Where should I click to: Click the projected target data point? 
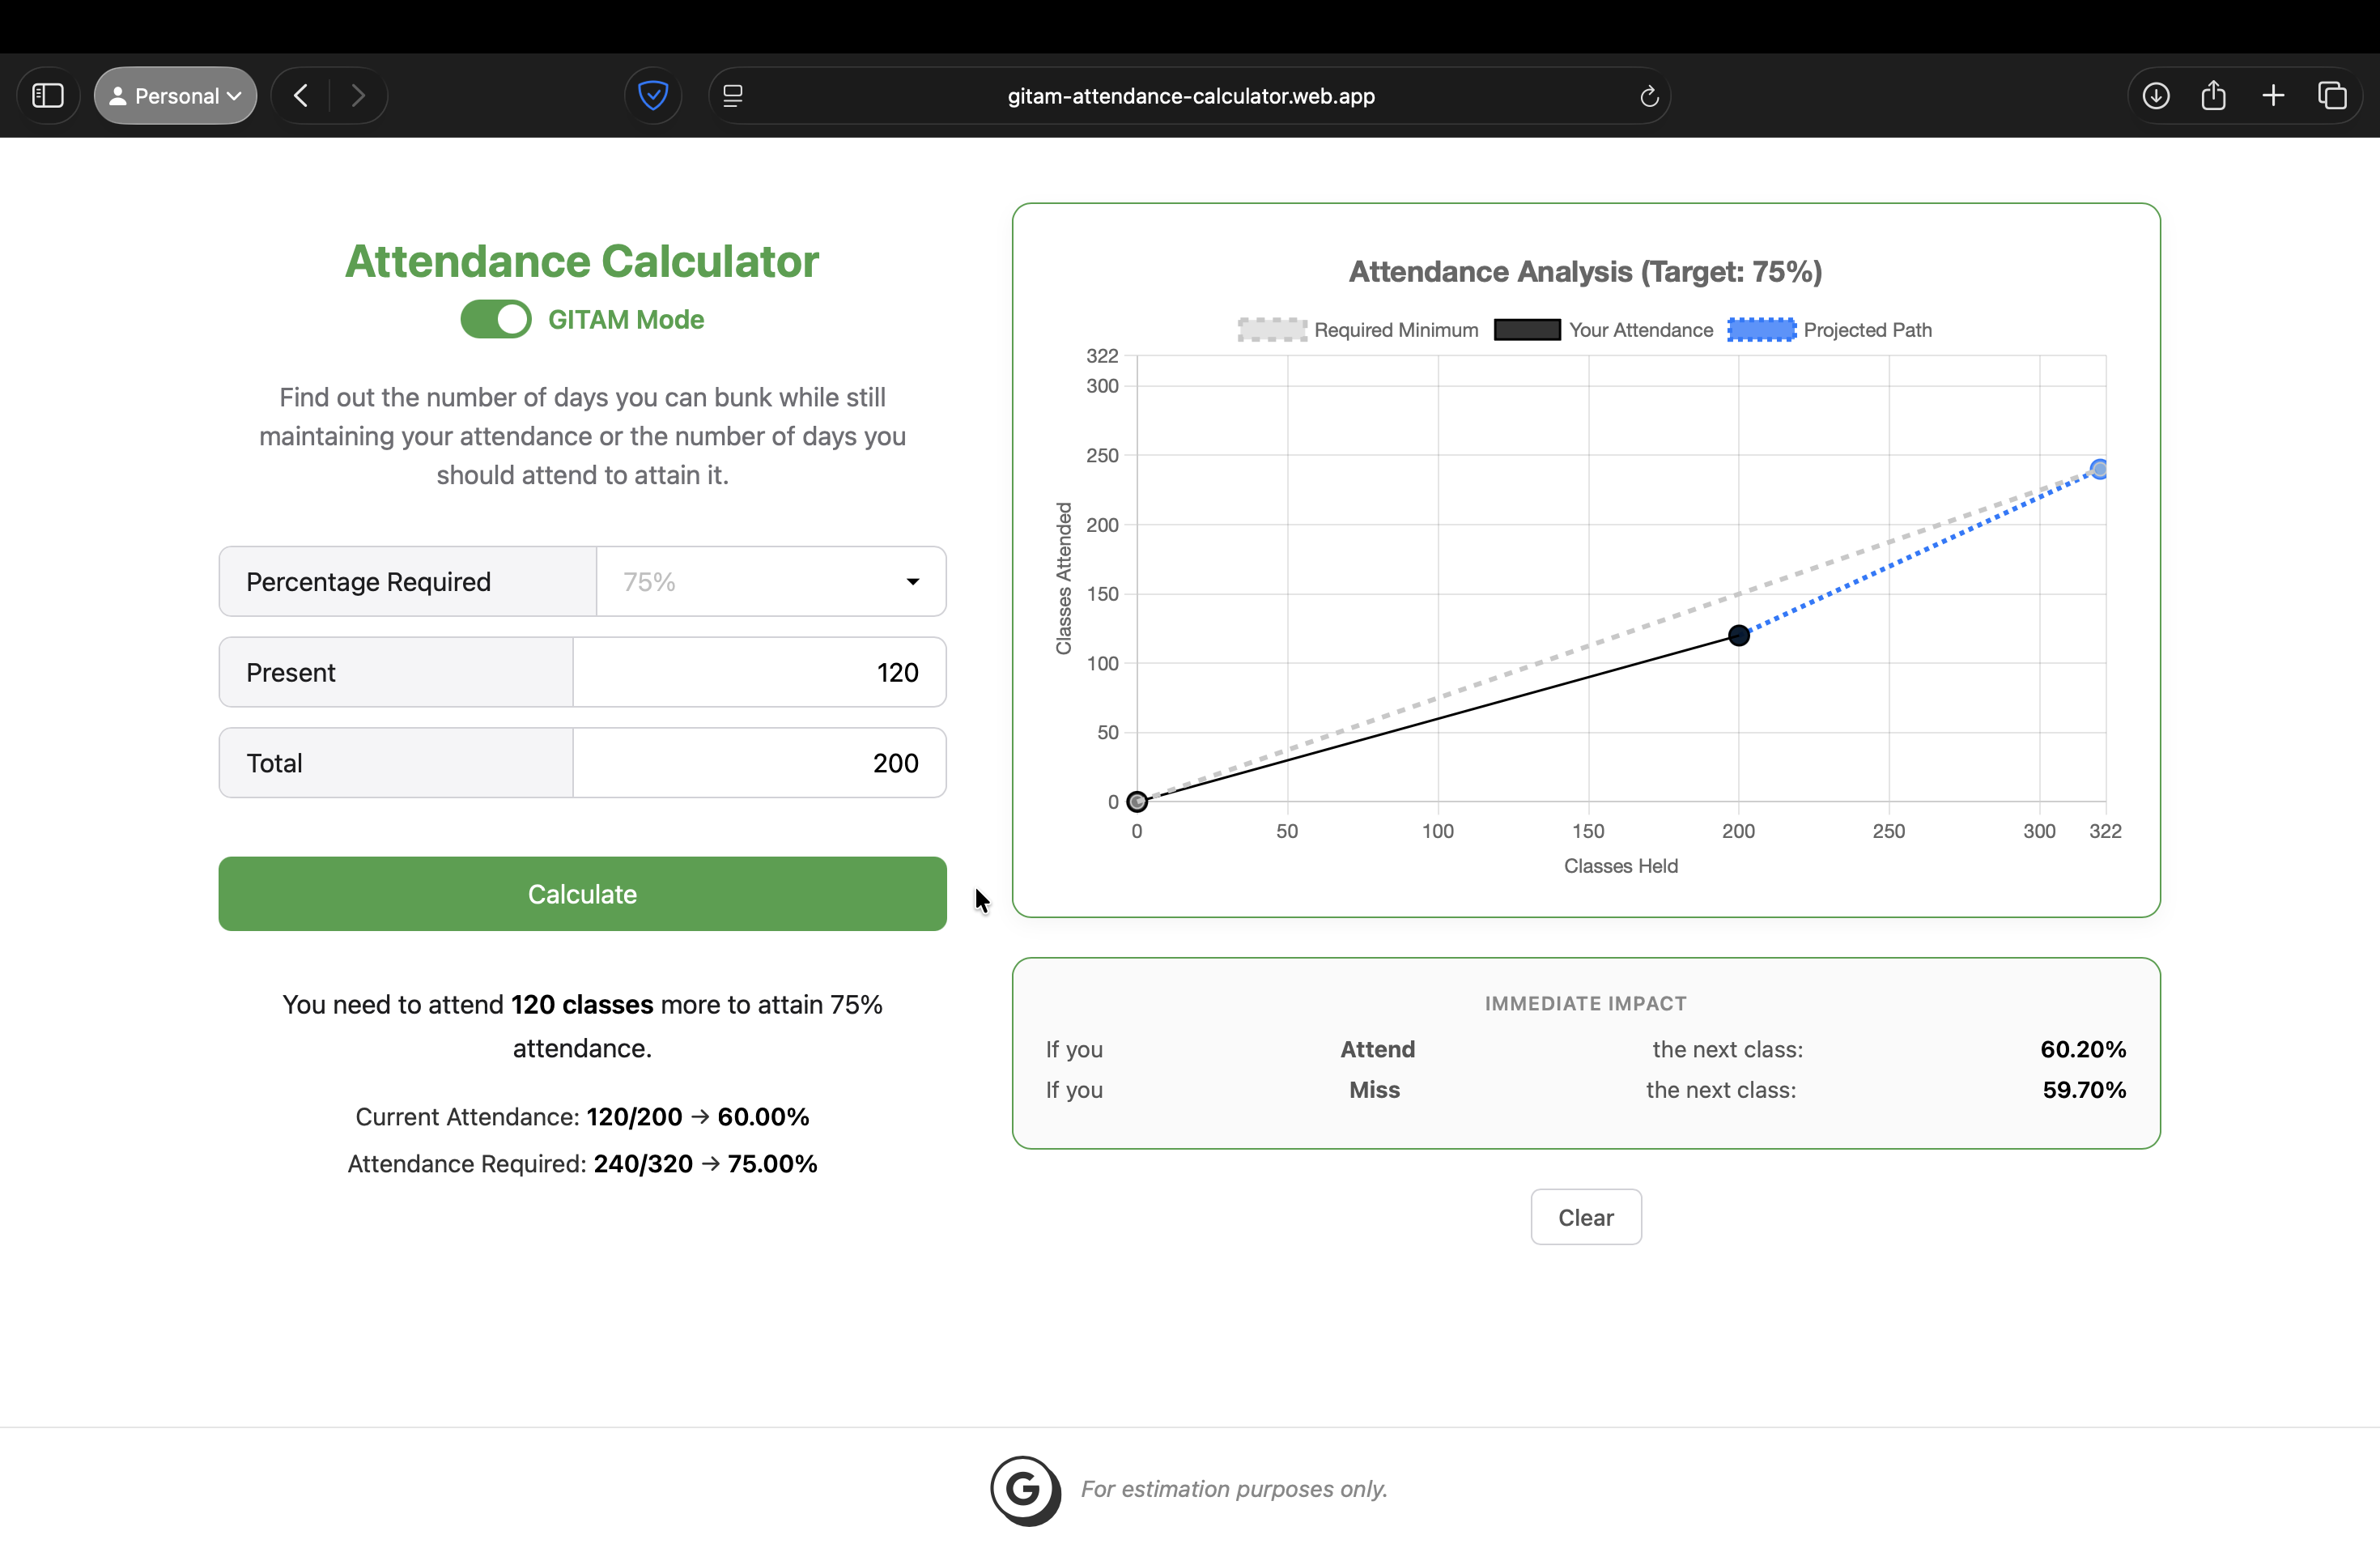tap(2099, 469)
